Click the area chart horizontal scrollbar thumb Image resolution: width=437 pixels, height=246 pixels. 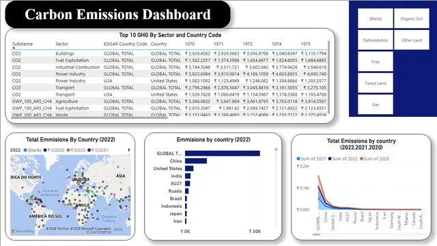(316, 234)
